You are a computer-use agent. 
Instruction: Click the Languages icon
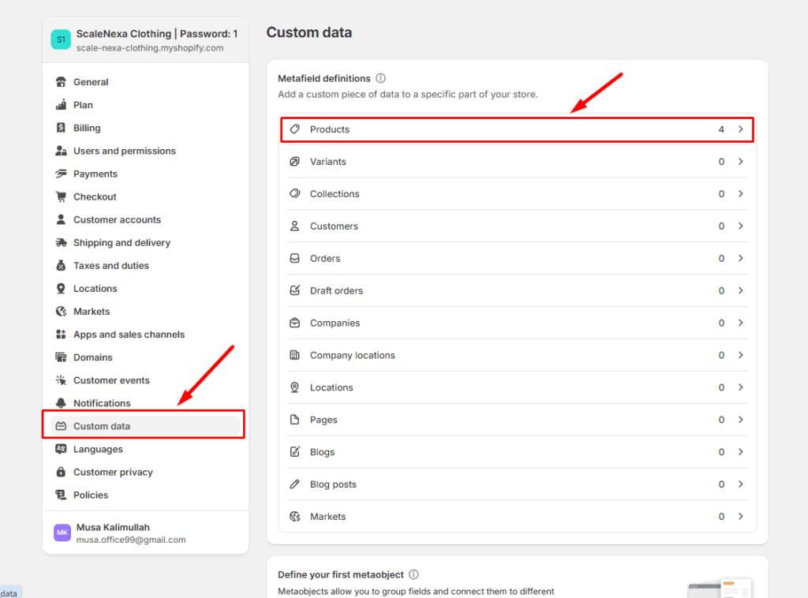point(61,449)
